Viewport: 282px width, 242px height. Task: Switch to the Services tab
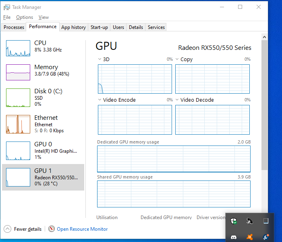156,27
